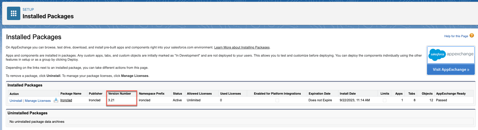This screenshot has height=130, width=478.
Task: Click the Version Number column header
Action: (119, 93)
